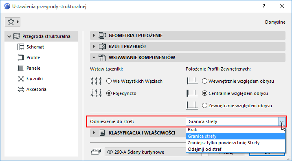
Task: Expand Klasyfikacja i Właściwości section
Action: point(94,133)
